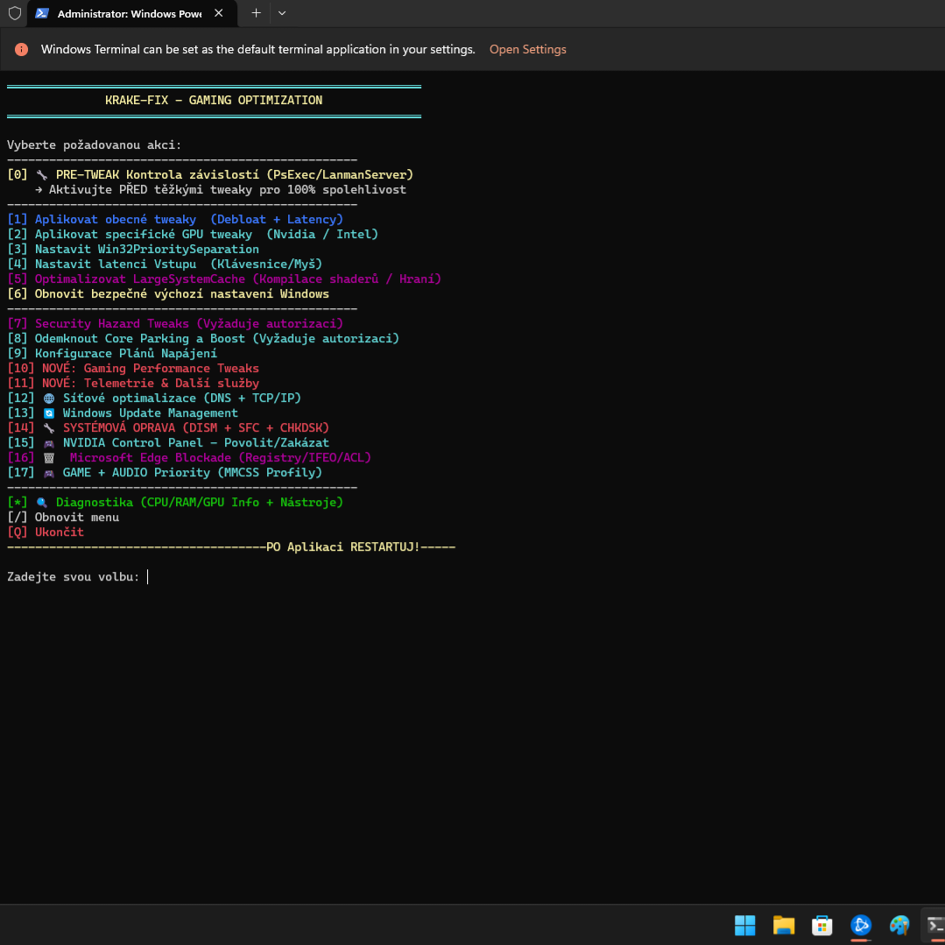Click the PowerShell icon on the tab
Screen dimensions: 945x945
tap(41, 13)
